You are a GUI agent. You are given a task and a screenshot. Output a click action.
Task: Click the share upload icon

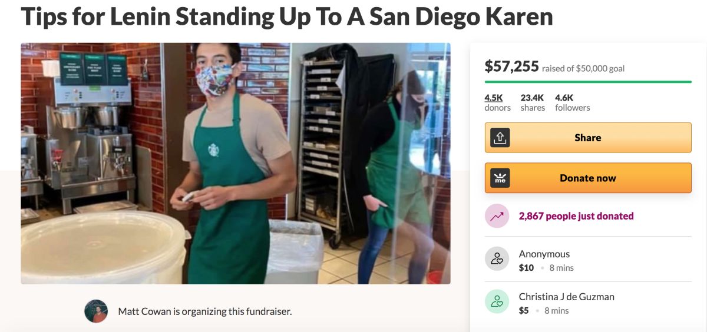(500, 138)
